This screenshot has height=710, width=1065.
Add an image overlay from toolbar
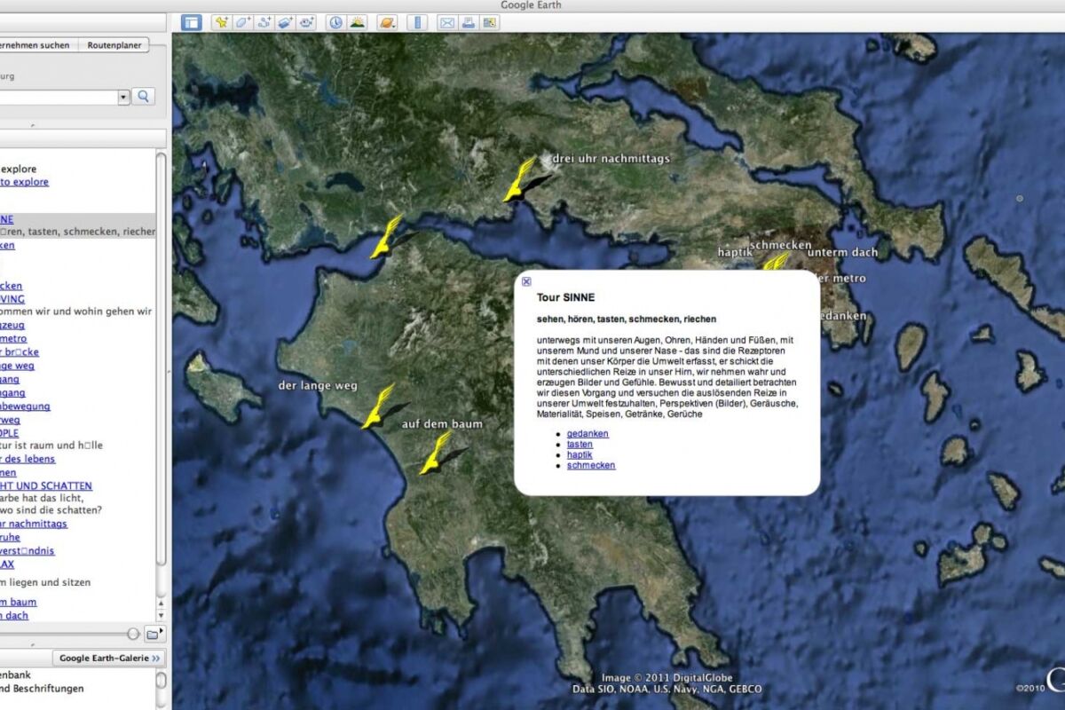click(285, 22)
